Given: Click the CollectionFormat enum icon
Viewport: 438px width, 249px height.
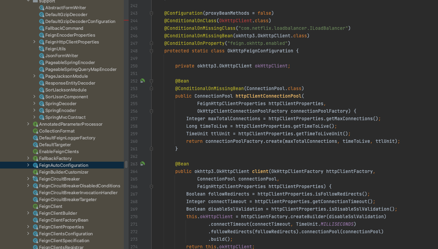Looking at the screenshot, I should tap(35, 131).
